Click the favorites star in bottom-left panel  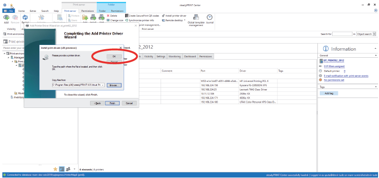tap(55, 169)
